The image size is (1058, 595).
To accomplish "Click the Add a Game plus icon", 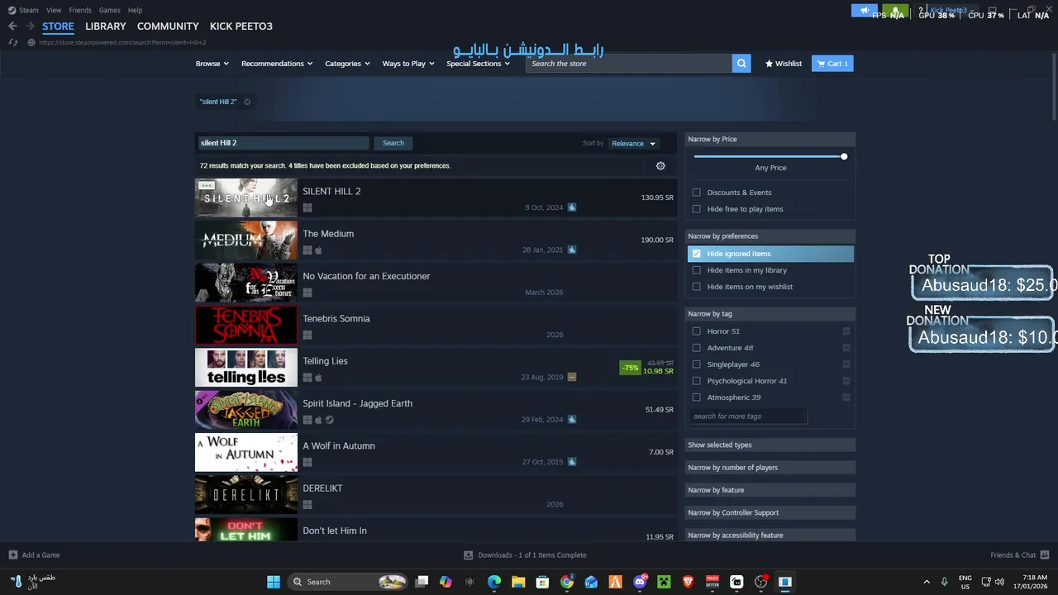I will pyautogui.click(x=12, y=555).
